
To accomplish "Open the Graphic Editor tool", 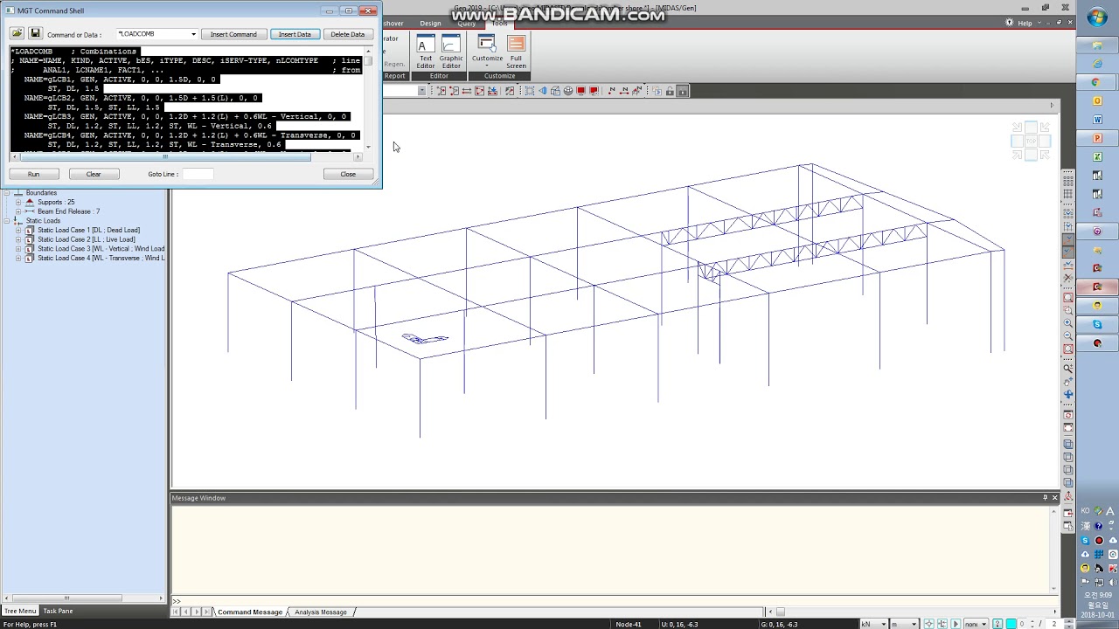I will coord(451,52).
